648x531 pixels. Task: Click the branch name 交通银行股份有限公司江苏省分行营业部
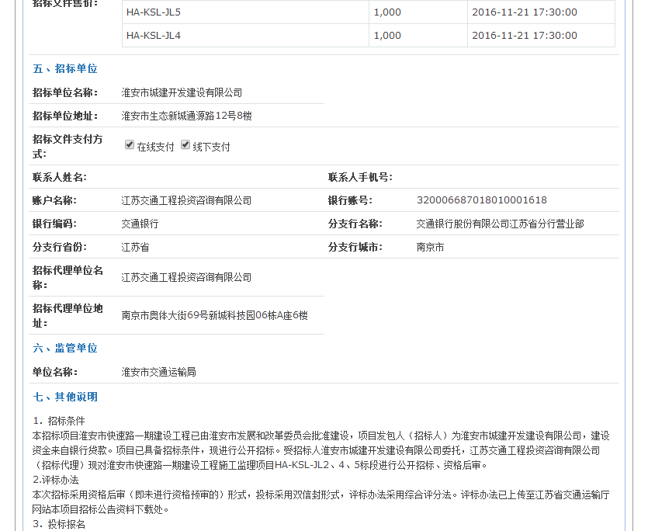pyautogui.click(x=500, y=224)
